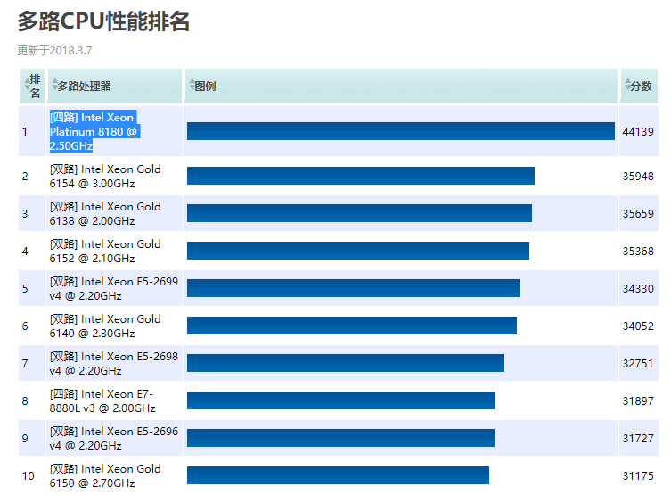Click sort arrows beside 图例 header
The width and height of the screenshot is (671, 495).
click(x=191, y=86)
